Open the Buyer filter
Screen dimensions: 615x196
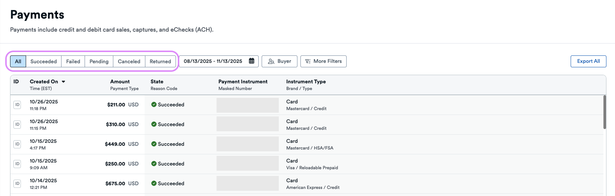point(280,61)
